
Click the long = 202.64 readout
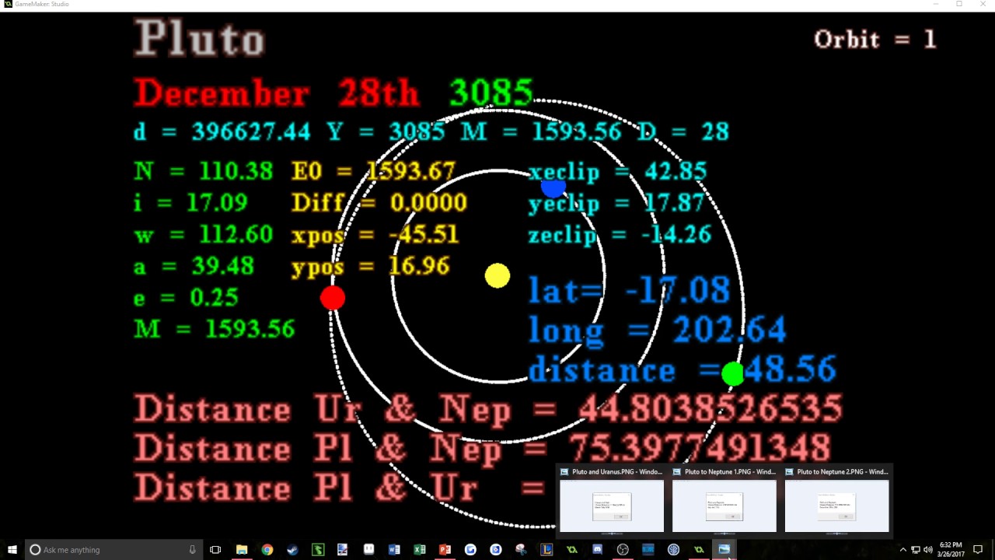tap(658, 331)
